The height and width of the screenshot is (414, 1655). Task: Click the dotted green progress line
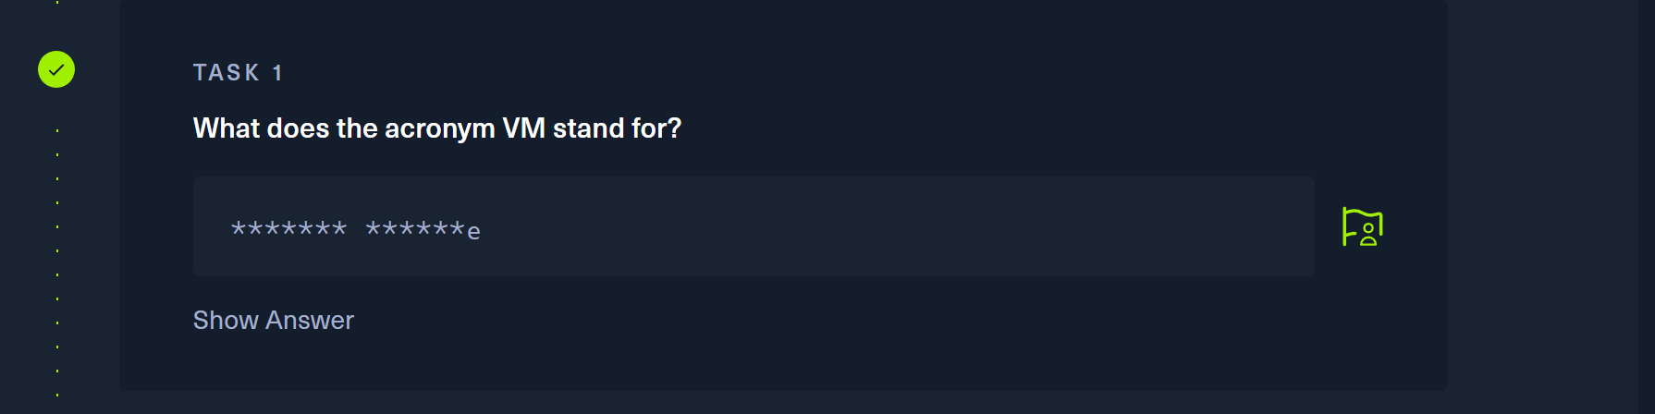tap(57, 251)
